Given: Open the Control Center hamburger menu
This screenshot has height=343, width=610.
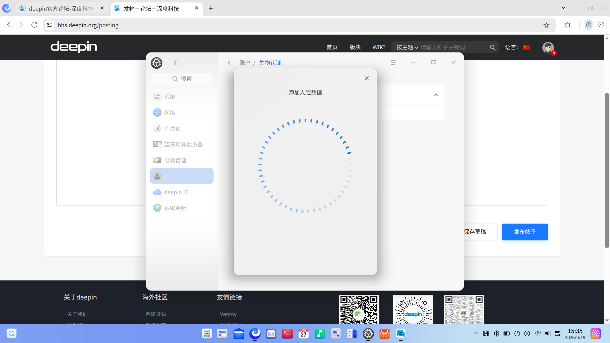Looking at the screenshot, I should 393,63.
